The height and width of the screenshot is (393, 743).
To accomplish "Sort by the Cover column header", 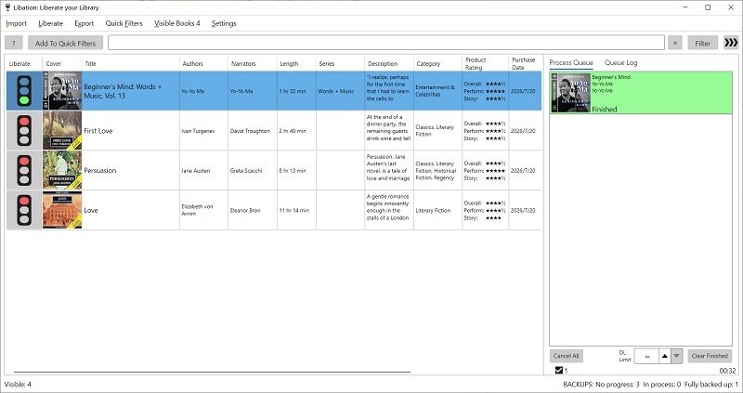I will pos(62,63).
